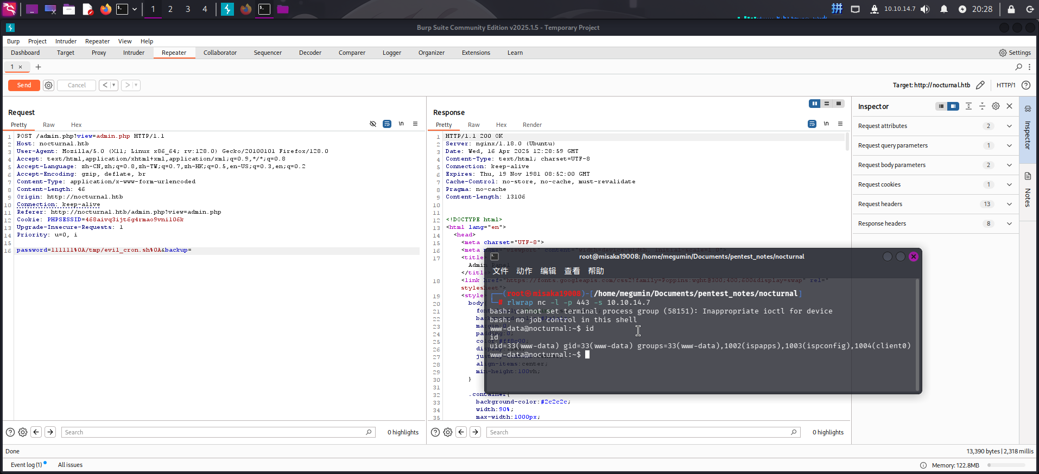Switch to combined tabbed request/response layout
The width and height of the screenshot is (1039, 474).
(x=839, y=104)
